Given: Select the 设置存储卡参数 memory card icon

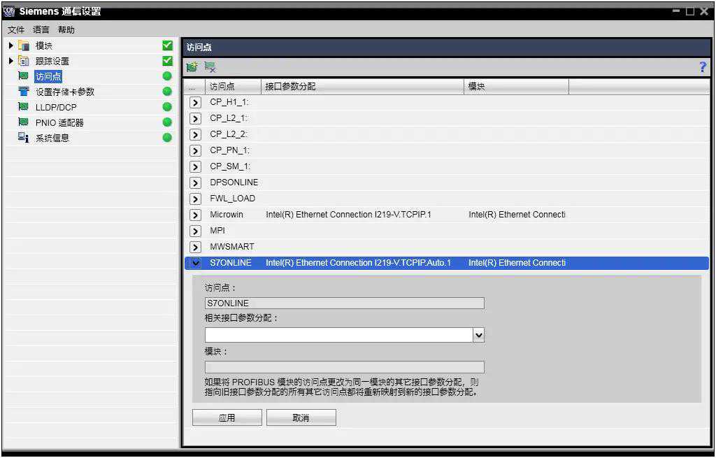Looking at the screenshot, I should (23, 92).
